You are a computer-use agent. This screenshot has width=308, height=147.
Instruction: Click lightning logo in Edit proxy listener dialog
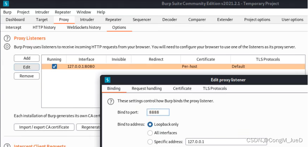pyautogui.click(x=107, y=80)
